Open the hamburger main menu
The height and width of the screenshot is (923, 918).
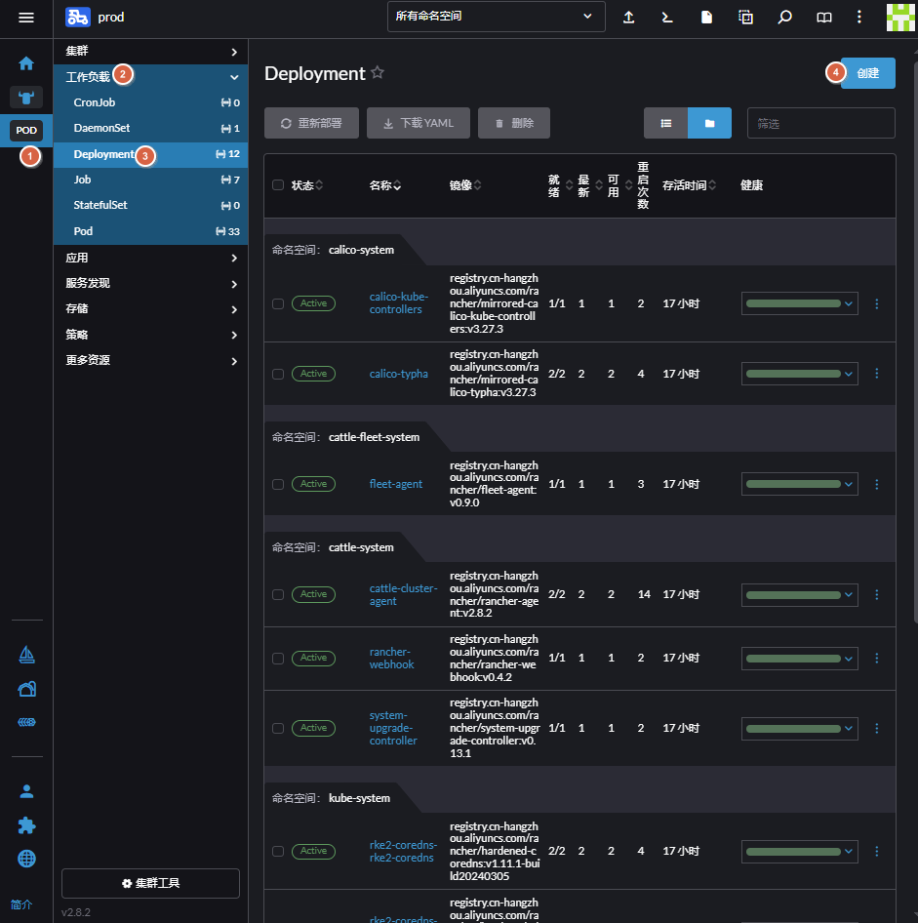tap(26, 17)
